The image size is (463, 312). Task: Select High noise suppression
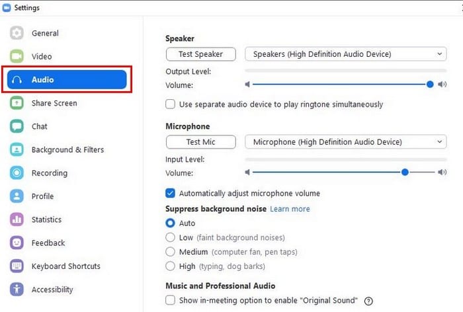[x=170, y=266]
